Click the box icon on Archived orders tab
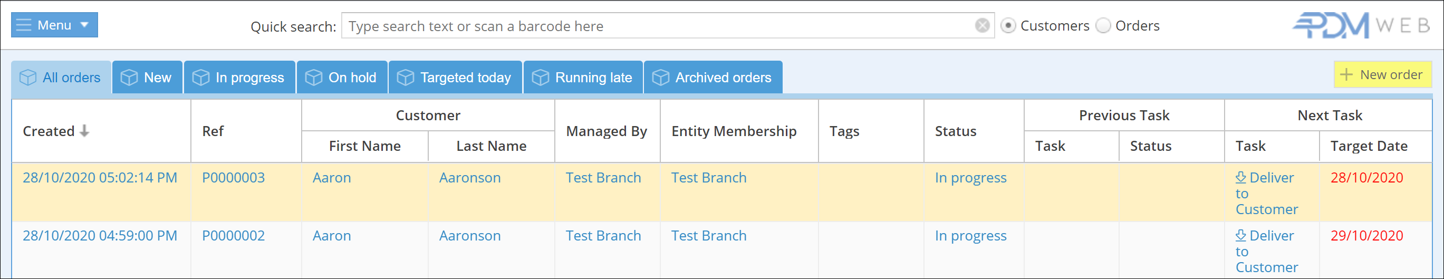Image resolution: width=1444 pixels, height=279 pixels. coord(660,78)
